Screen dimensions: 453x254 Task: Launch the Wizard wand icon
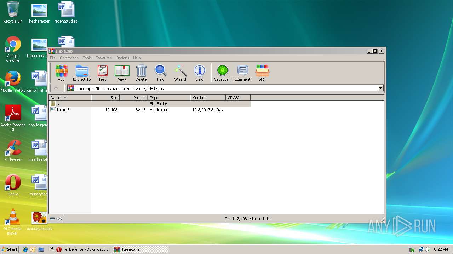(180, 73)
